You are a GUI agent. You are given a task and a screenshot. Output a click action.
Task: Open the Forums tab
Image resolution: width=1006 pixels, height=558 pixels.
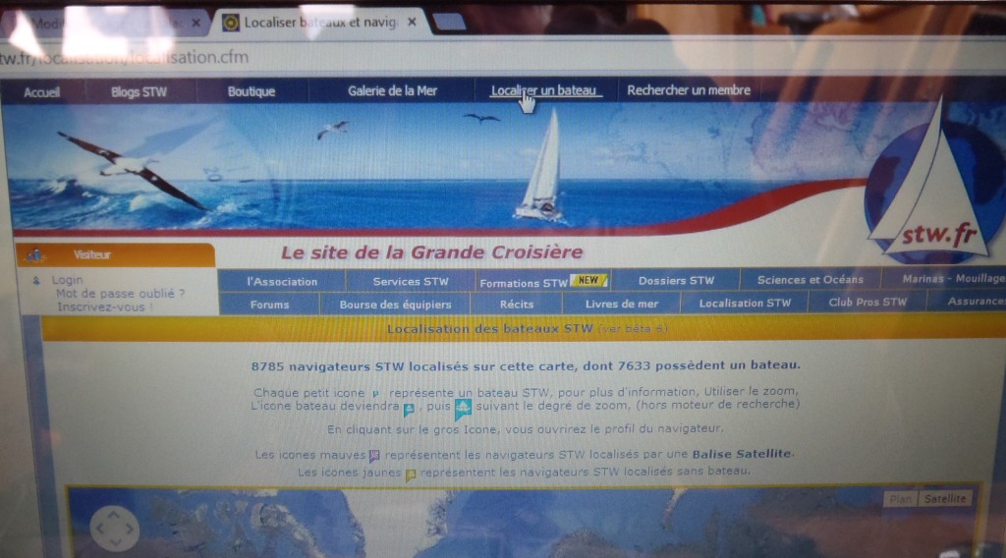[269, 305]
